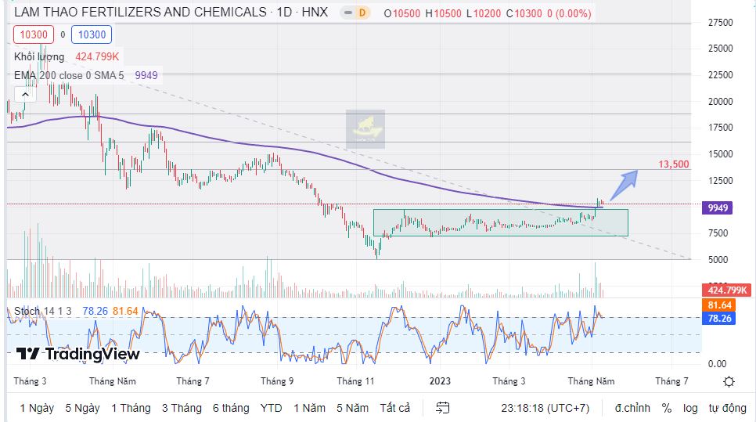Toggle tự động auto scale
Screen dimensions: 756x422
728,408
